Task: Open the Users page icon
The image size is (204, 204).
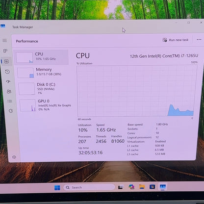Action: 9,91
